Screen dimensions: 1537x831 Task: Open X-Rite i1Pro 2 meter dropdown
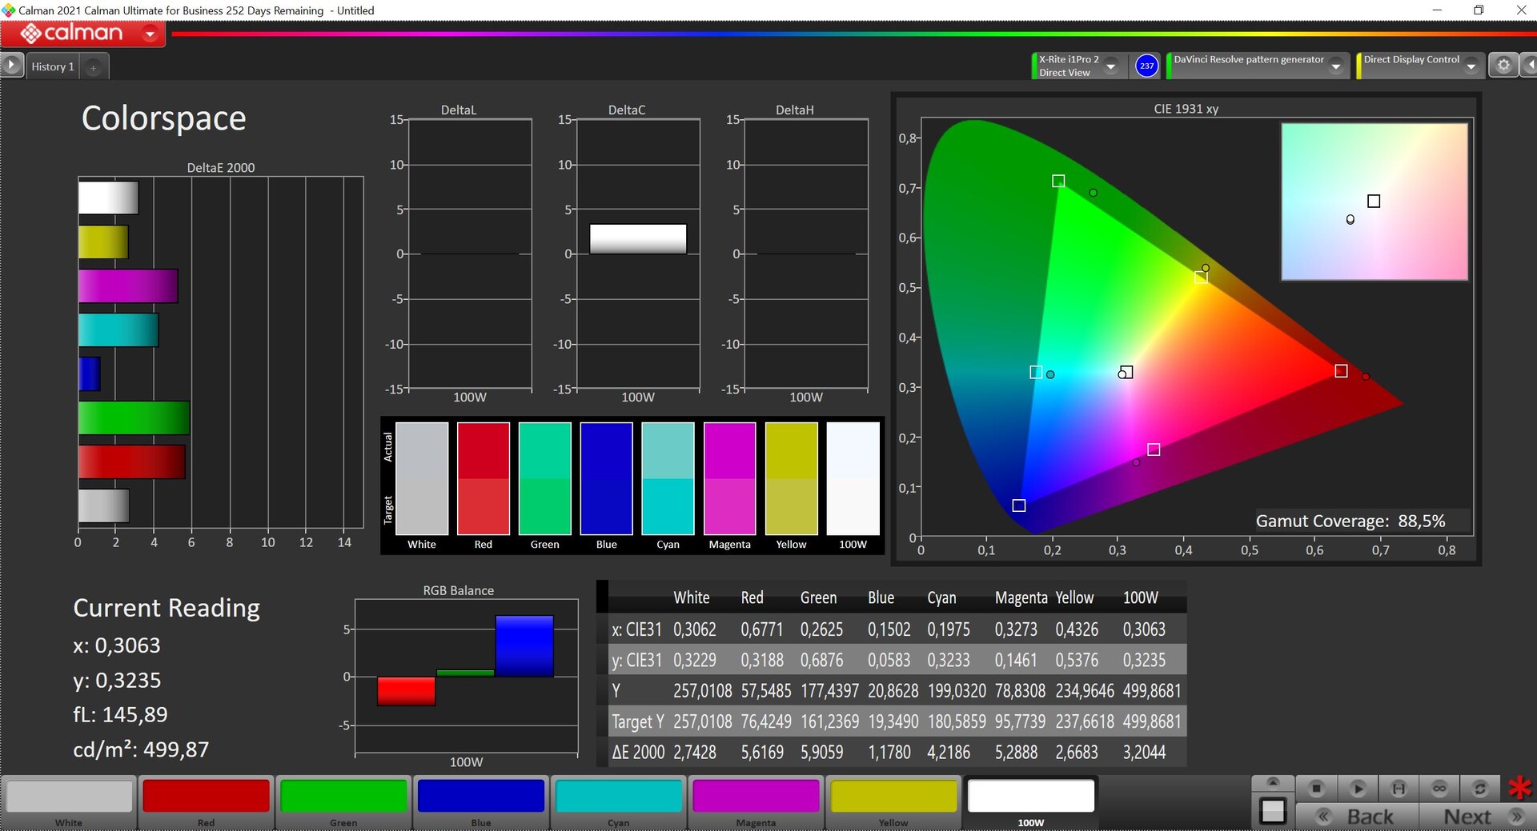click(x=1111, y=66)
